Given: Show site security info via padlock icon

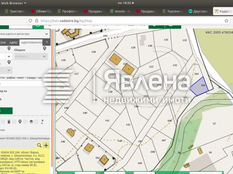Looking at the screenshot, I should click(x=37, y=21).
